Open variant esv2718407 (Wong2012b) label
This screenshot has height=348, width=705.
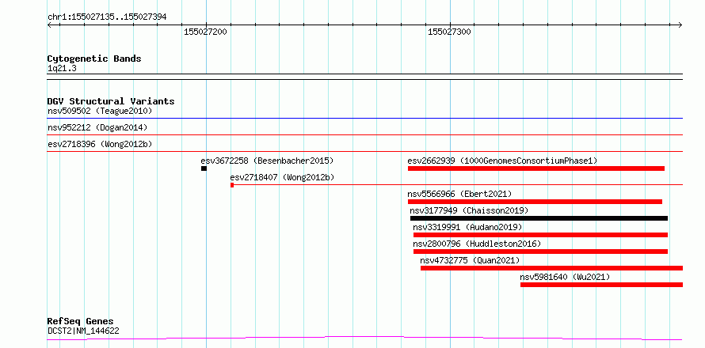coord(282,177)
